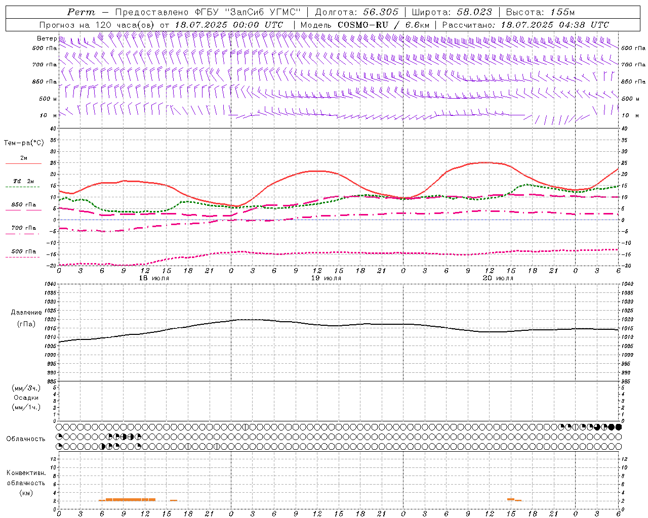Click the "Конвективн." convective cloud label
Image resolution: width=648 pixels, height=518 pixels.
[x=26, y=473]
